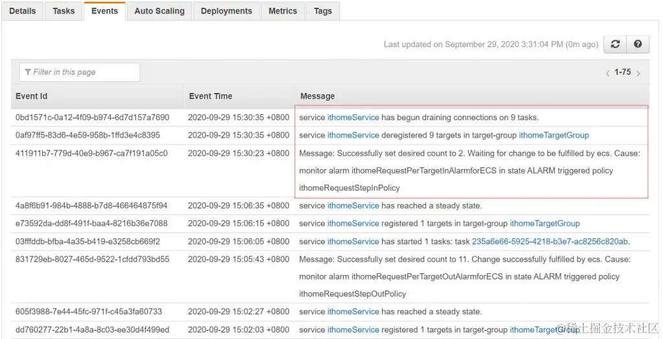Click event time 2020-09-29 15:06:05 +0800
This screenshot has width=663, height=339.
[x=238, y=241]
